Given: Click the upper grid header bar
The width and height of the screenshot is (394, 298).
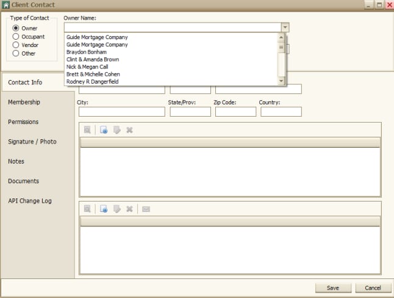Looking at the screenshot, I should [230, 142].
